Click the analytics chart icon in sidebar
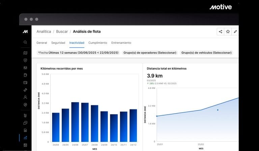Screen dimensions: 259x151 [x=25, y=138]
